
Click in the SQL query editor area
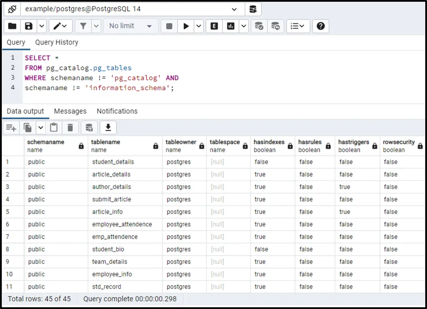click(x=261, y=78)
